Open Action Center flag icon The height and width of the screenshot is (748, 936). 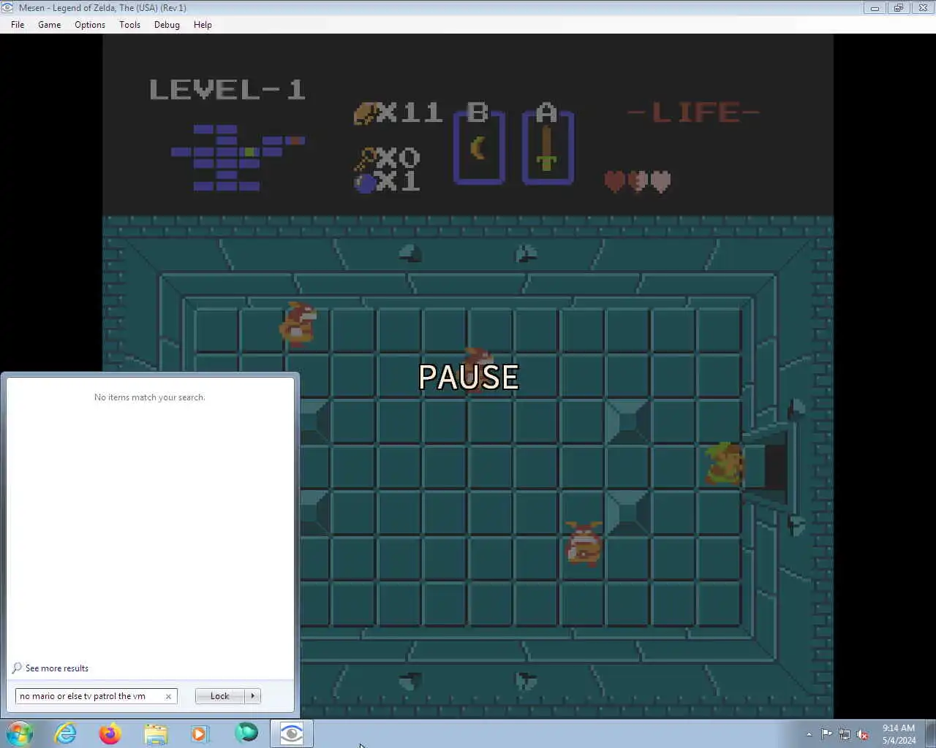826,734
